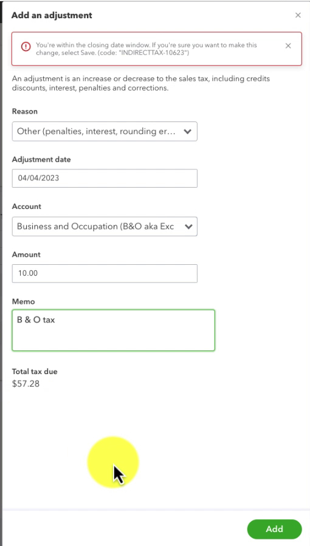Click the Reason dropdown chevron arrow
The image size is (310, 546).
187,132
